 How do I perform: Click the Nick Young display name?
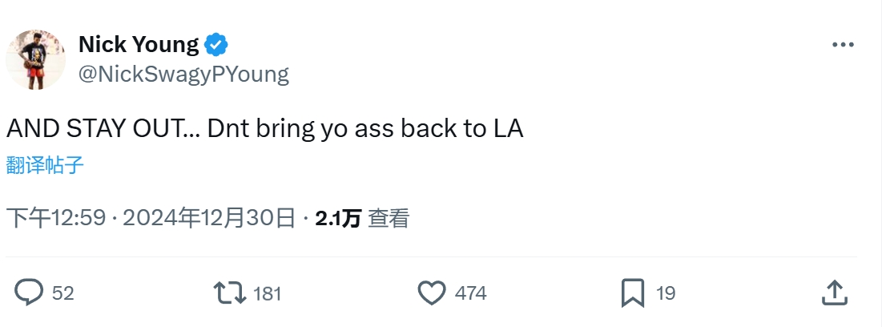(x=139, y=45)
